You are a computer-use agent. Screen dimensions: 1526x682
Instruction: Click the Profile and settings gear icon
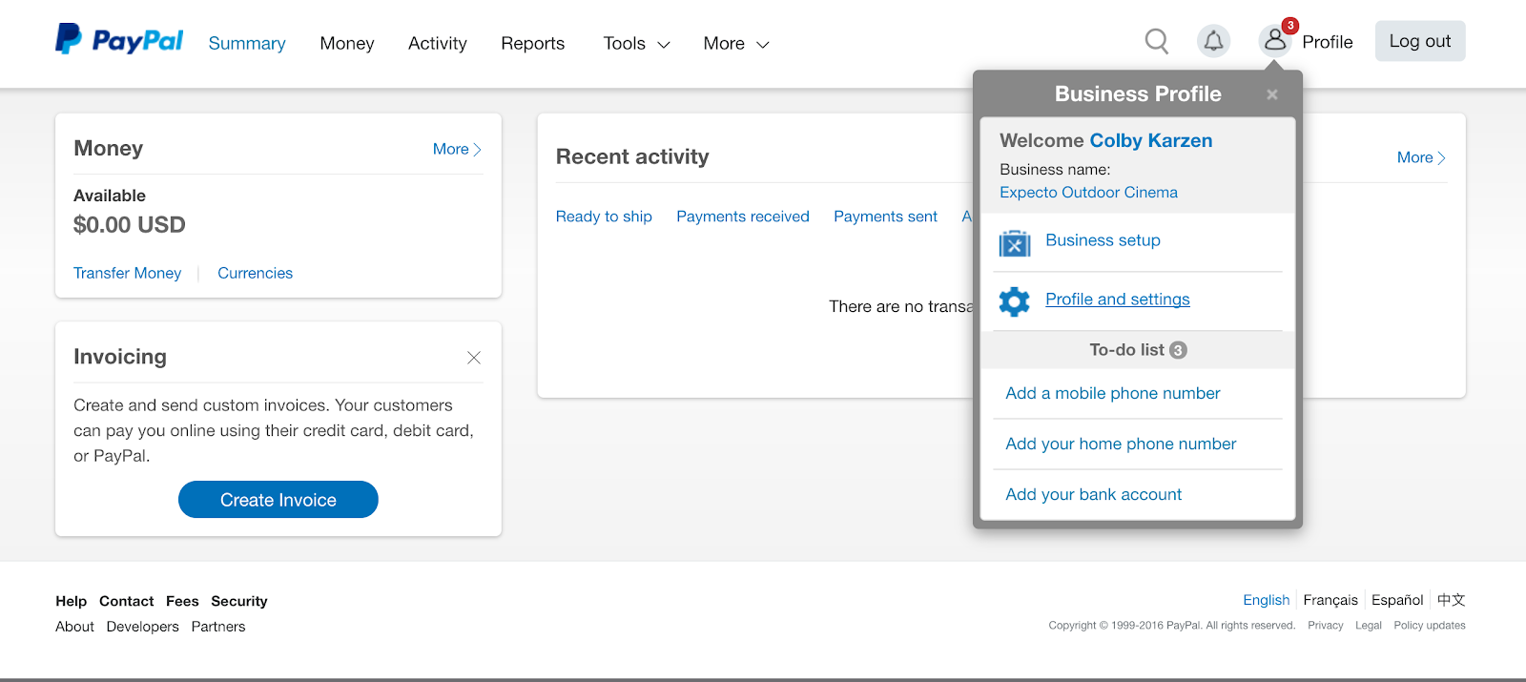pyautogui.click(x=1015, y=301)
